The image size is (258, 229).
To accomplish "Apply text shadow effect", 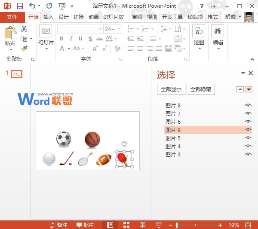I will 90,39.
